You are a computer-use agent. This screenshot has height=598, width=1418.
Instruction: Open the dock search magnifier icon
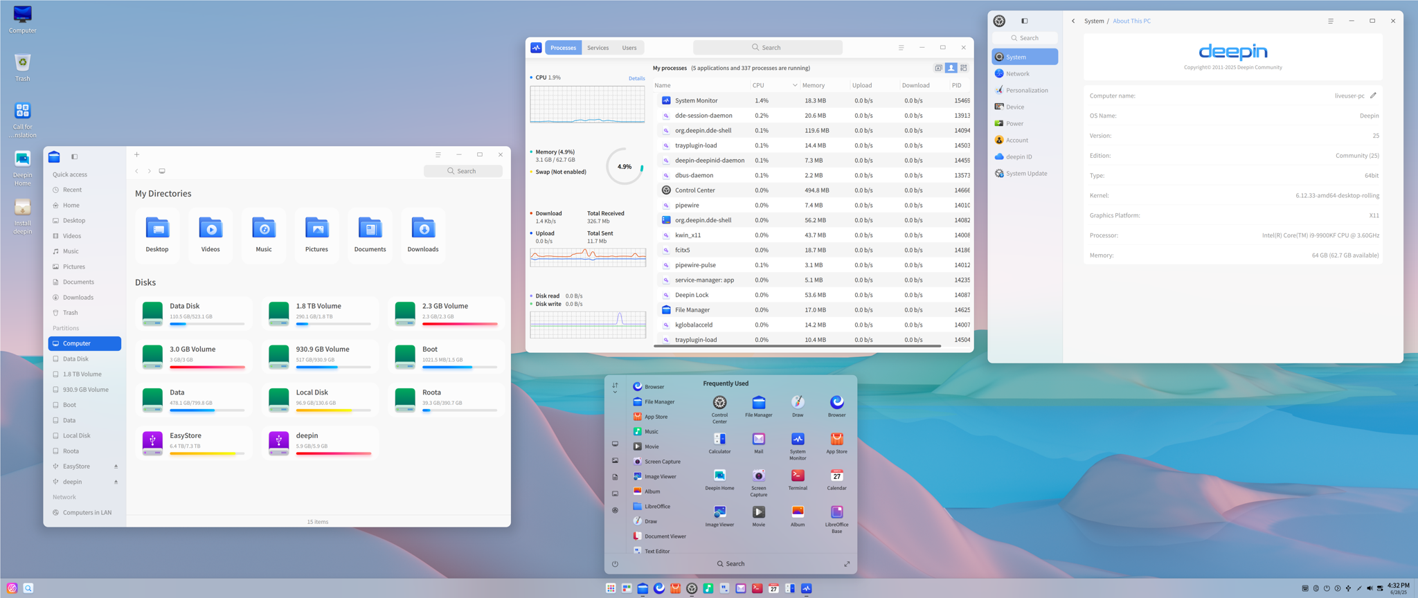28,588
